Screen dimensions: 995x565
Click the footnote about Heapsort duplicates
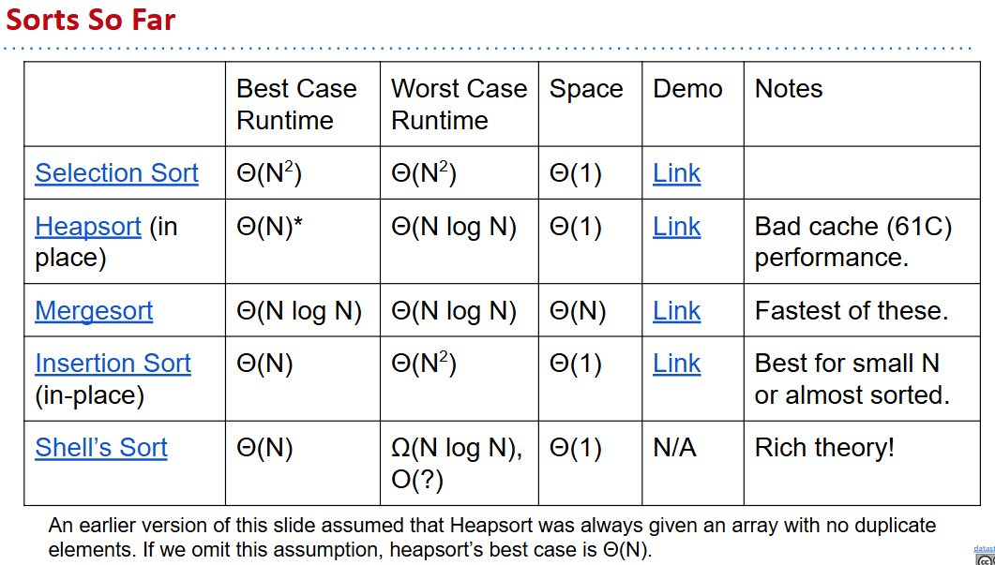click(x=491, y=537)
